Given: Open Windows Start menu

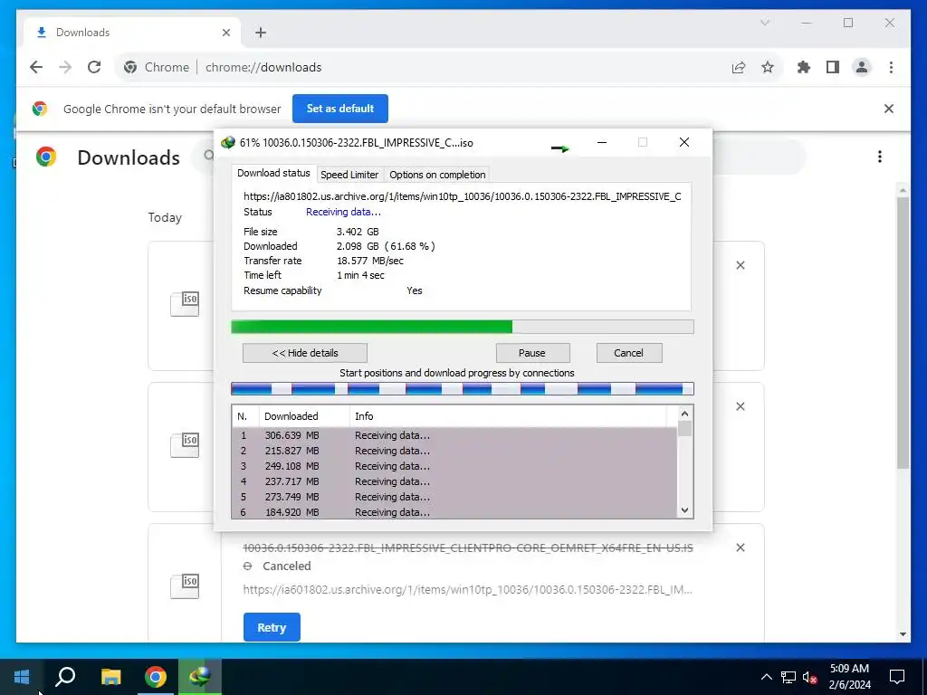Looking at the screenshot, I should click(22, 677).
